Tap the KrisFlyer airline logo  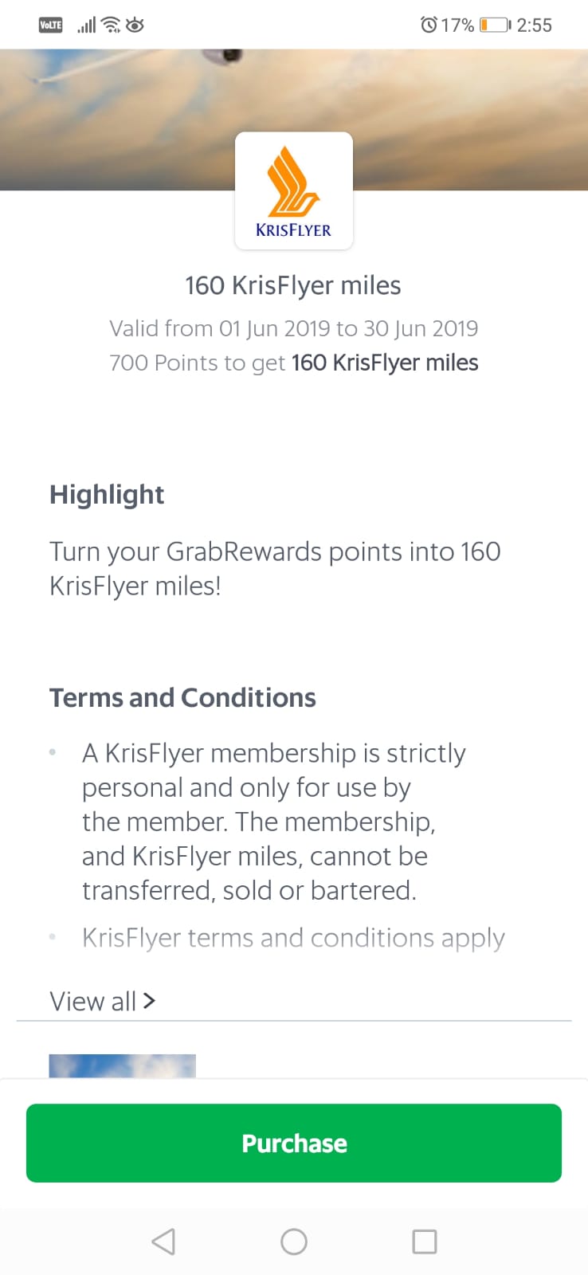[293, 190]
